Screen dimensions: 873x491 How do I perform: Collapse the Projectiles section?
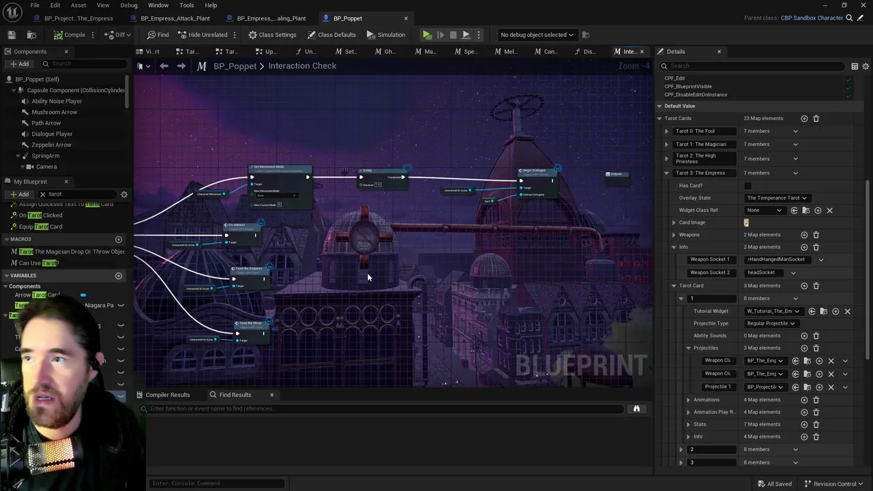(x=688, y=348)
